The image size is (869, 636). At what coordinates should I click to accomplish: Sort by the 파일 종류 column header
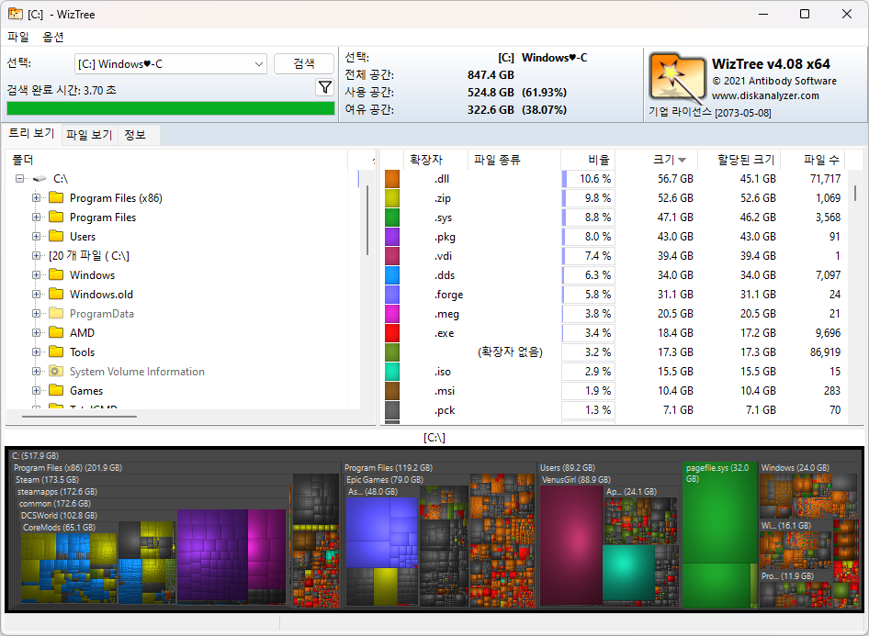514,160
